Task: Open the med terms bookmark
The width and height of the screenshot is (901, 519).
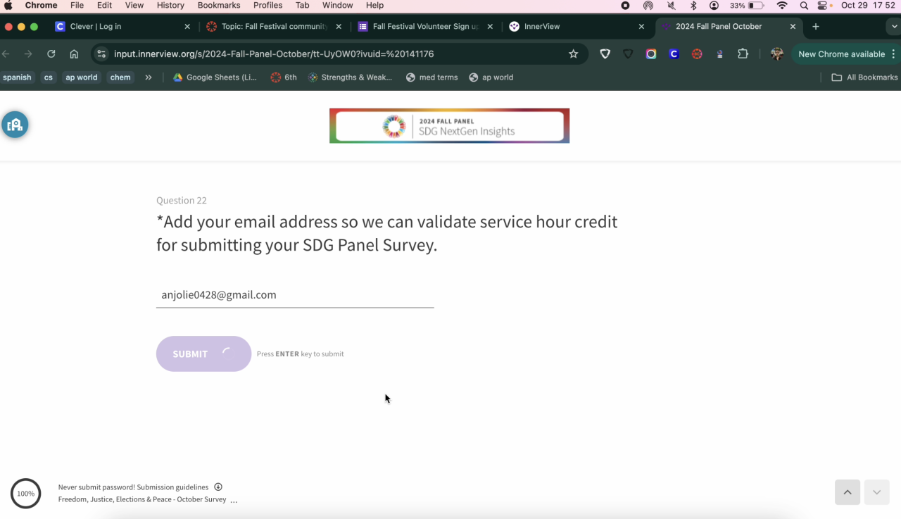Action: pos(432,77)
